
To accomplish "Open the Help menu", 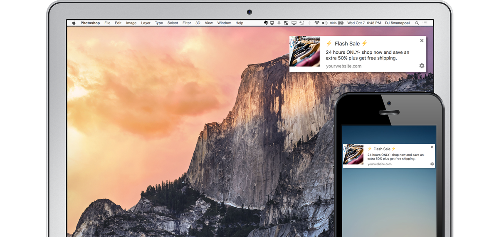I will tap(240, 23).
